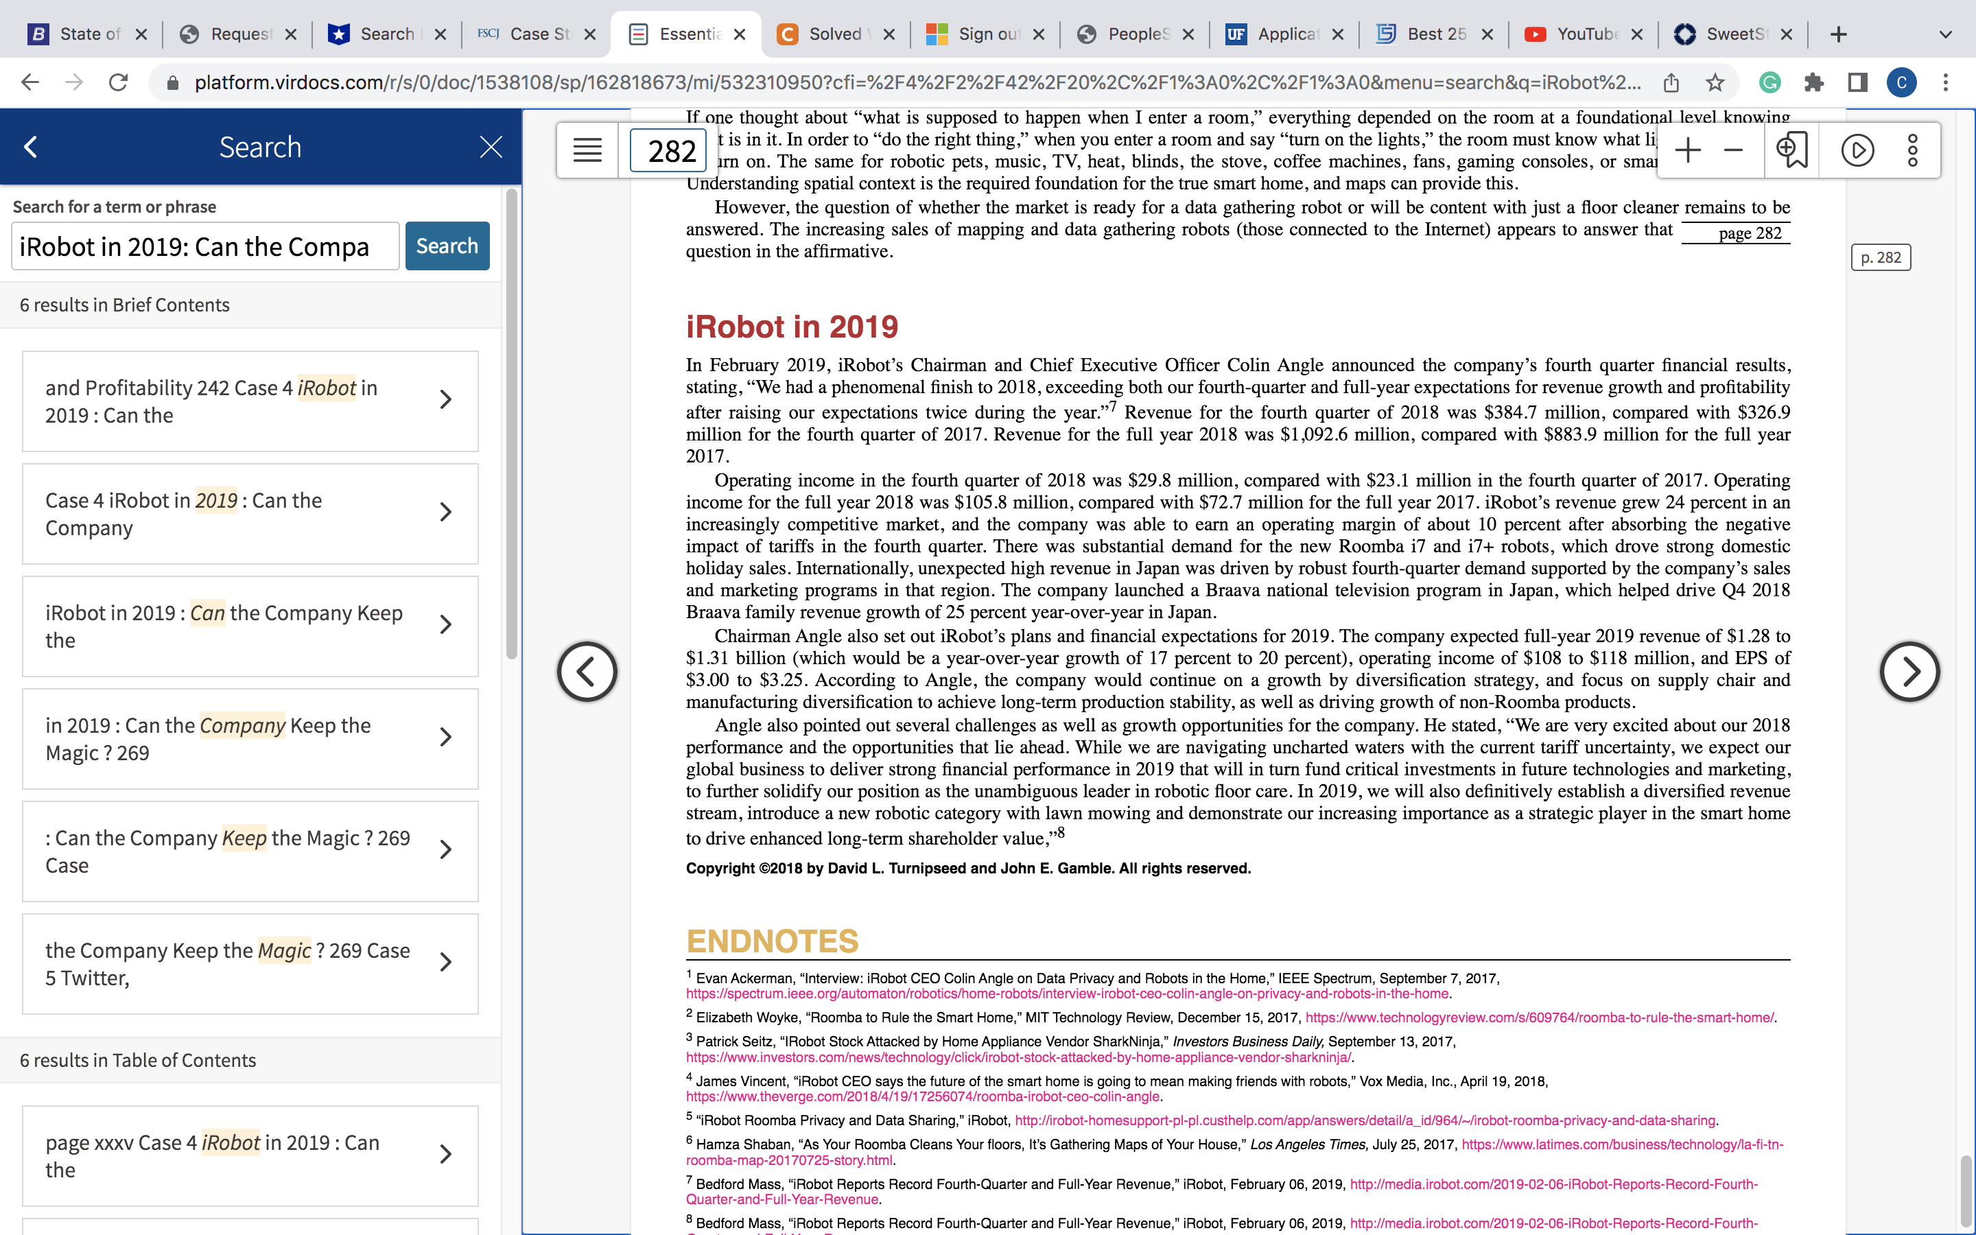Open the table of contents menu icon
Screen dimensions: 1976x1235
587,150
